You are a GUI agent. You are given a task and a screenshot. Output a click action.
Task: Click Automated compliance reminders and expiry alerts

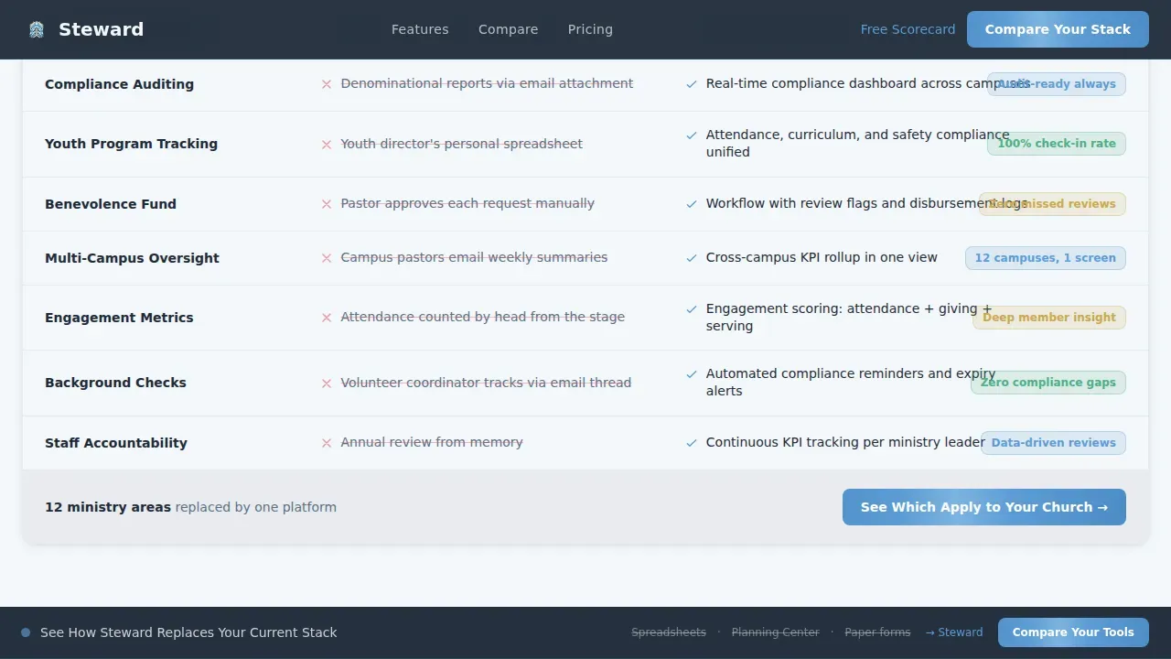coord(851,383)
